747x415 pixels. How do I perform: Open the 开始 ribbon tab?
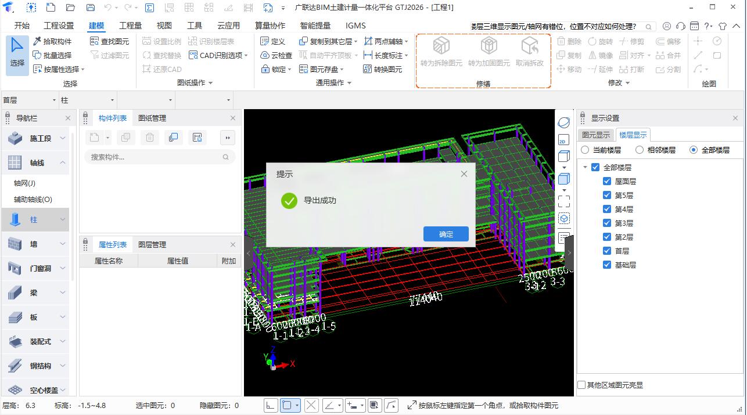[x=21, y=26]
